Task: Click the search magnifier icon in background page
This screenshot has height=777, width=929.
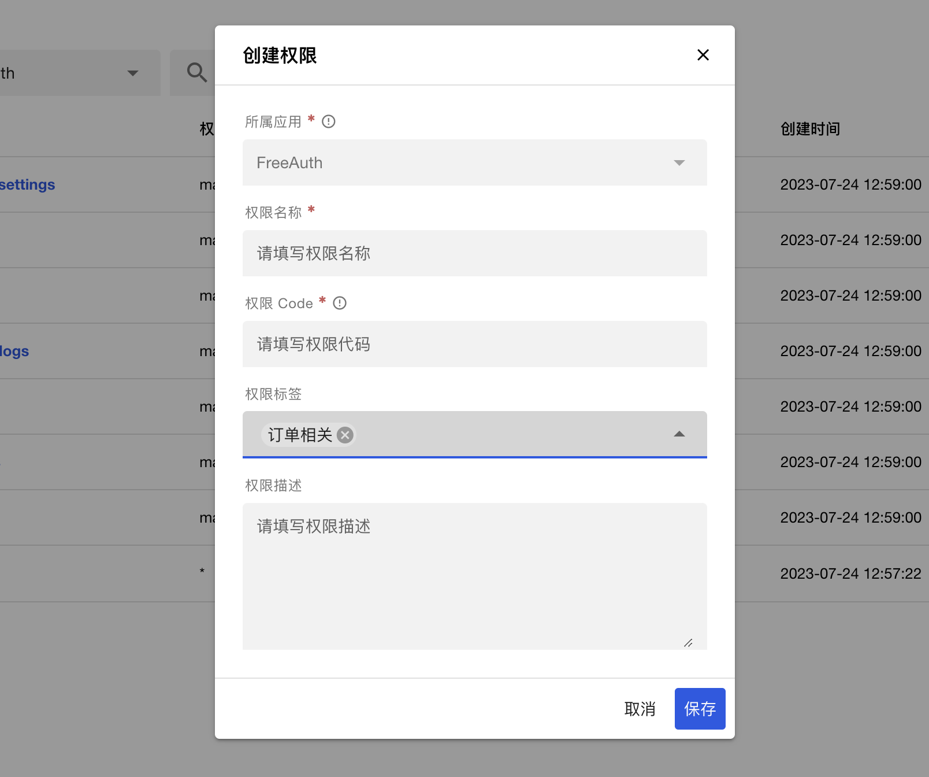Action: pos(196,72)
